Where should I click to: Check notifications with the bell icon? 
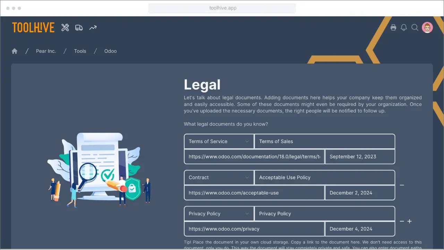tap(404, 27)
